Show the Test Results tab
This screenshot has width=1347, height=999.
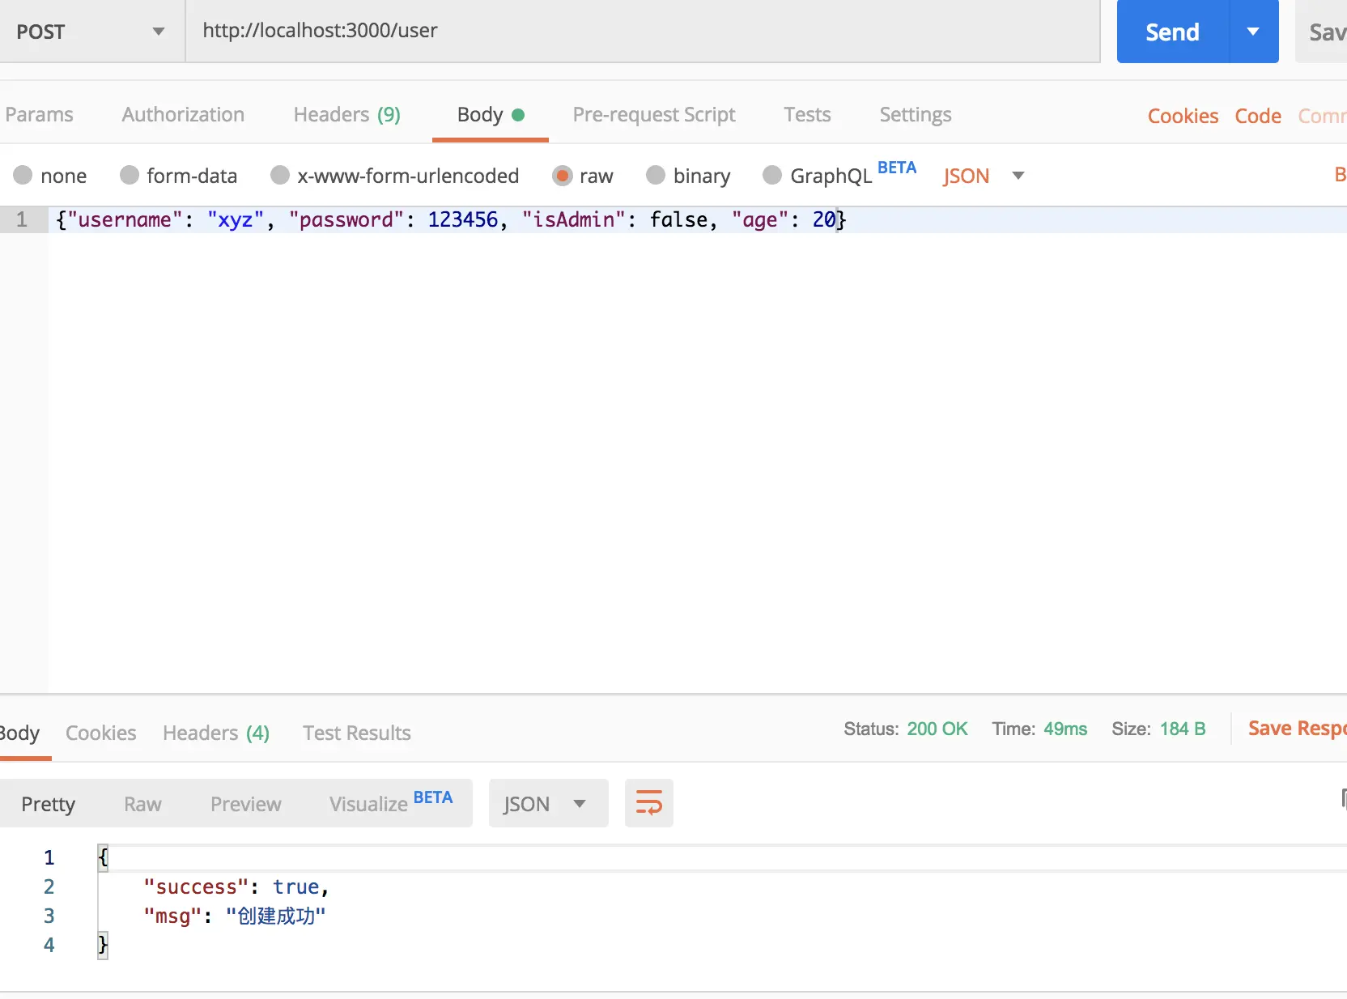point(357,733)
